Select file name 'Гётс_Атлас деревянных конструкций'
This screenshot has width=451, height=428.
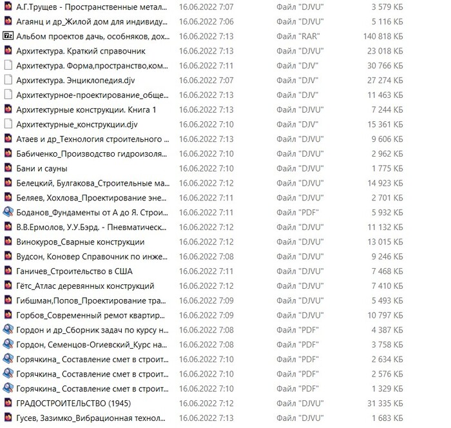click(85, 286)
